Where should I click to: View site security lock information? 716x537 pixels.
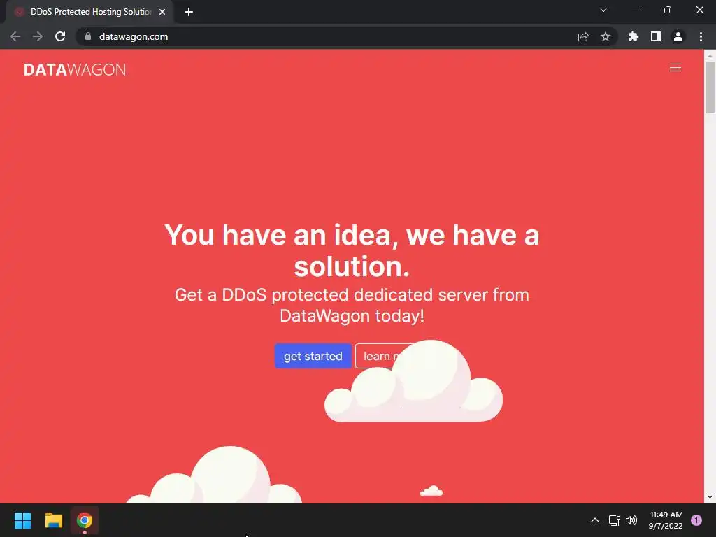[x=88, y=36]
